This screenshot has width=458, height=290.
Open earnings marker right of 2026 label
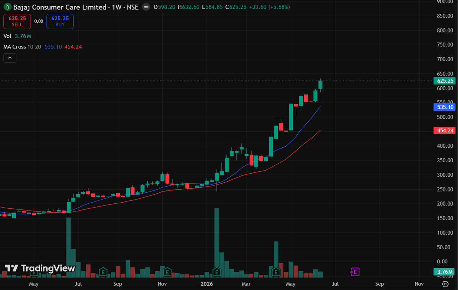[217, 272]
